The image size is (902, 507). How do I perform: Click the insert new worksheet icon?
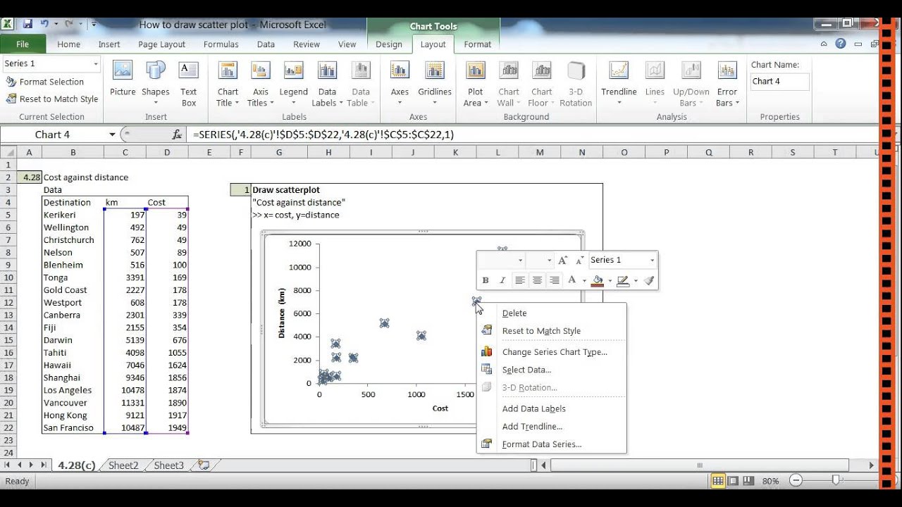tap(204, 465)
